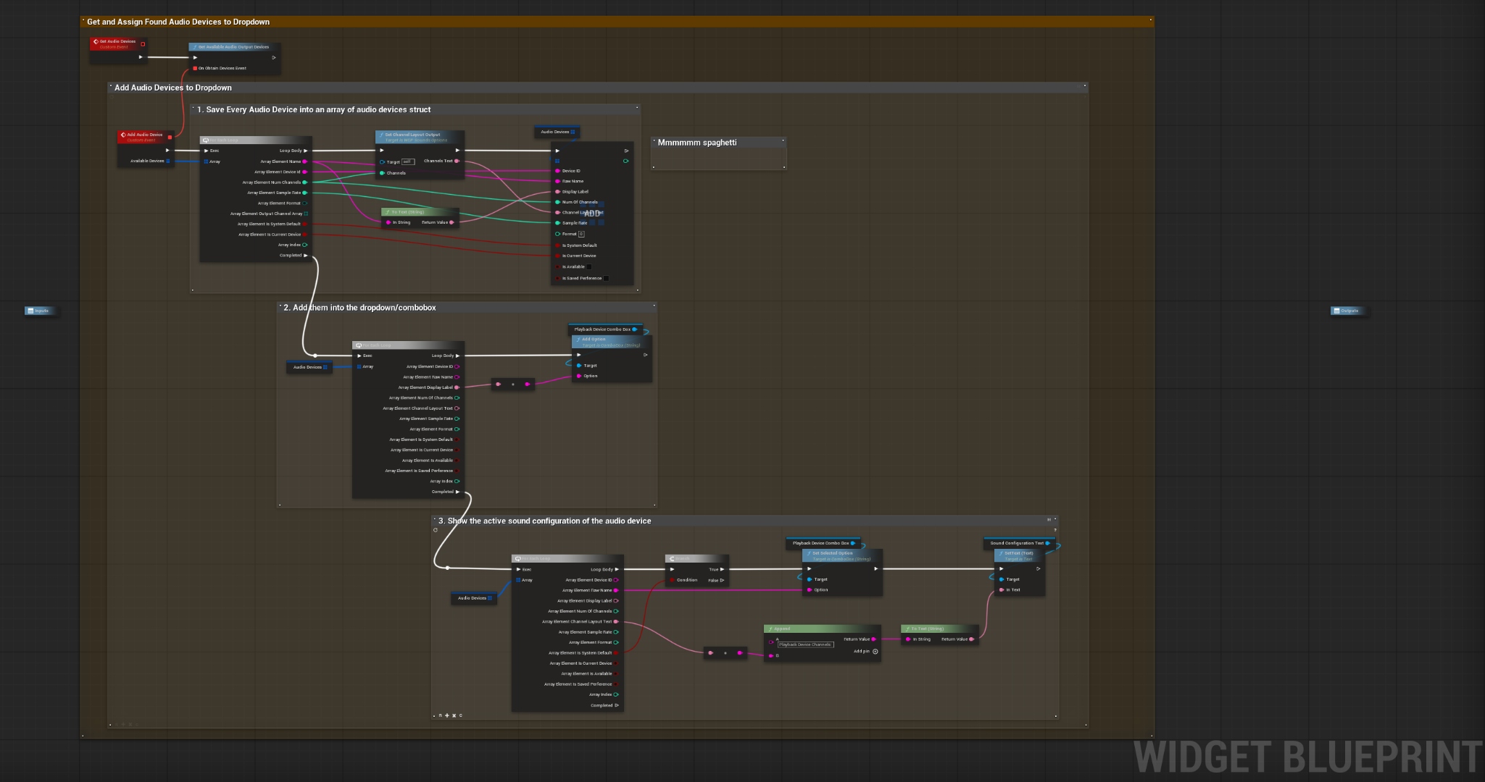
Task: Click the Sample Rate pin on struct node
Action: [x=557, y=223]
